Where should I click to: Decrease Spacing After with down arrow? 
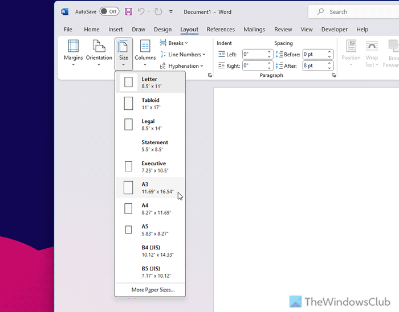pyautogui.click(x=329, y=68)
